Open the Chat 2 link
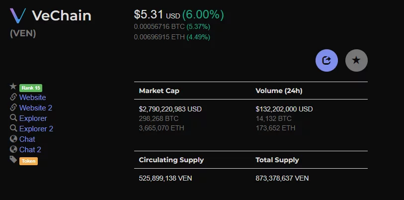The height and width of the screenshot is (200, 404). click(x=30, y=150)
